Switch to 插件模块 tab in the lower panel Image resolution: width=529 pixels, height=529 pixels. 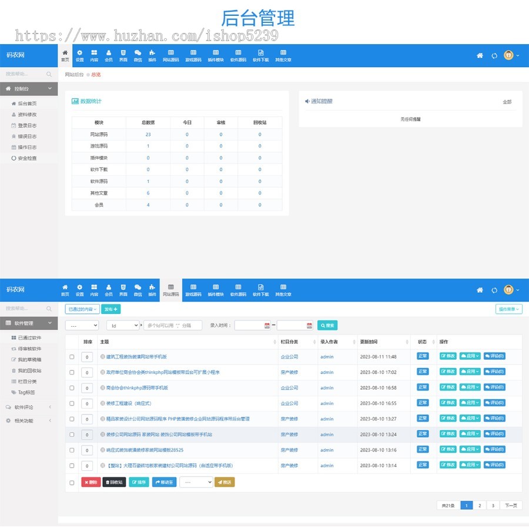tap(216, 290)
